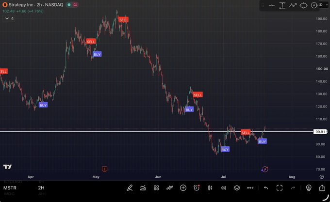Enter fullscreen mode with bracket icon

pos(280,188)
